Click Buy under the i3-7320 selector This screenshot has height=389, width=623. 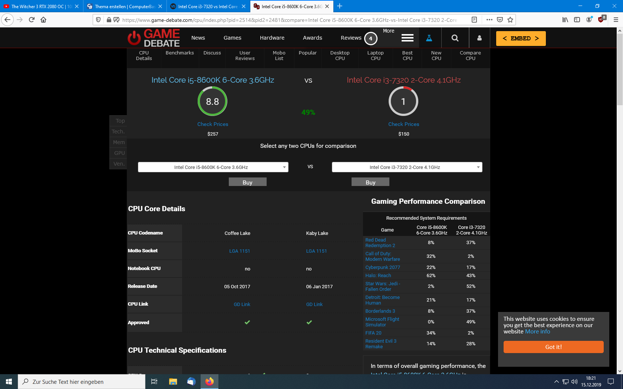(x=370, y=182)
